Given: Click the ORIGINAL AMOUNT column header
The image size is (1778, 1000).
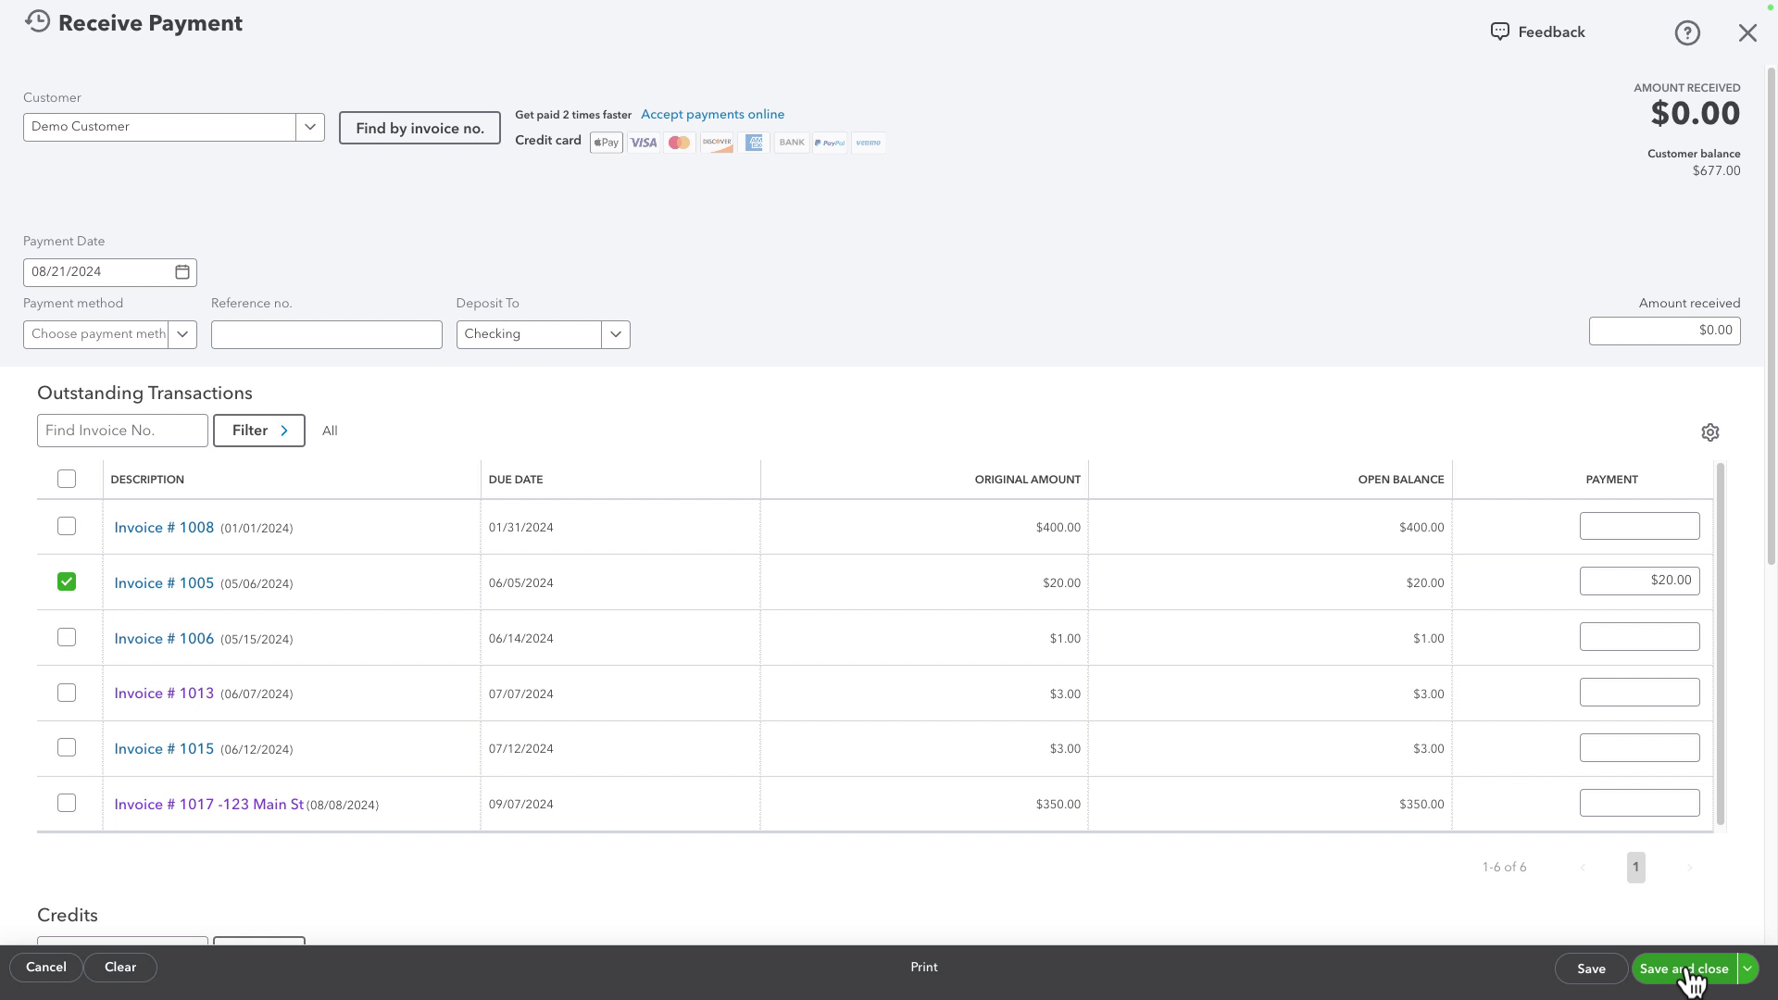Looking at the screenshot, I should click(x=1027, y=480).
